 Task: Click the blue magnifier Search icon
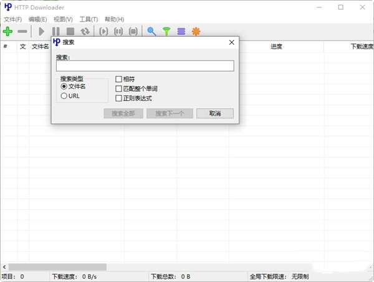click(151, 31)
